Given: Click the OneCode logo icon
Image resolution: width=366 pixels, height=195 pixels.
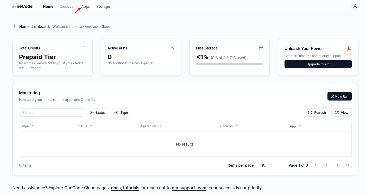Looking at the screenshot, I should click(x=14, y=6).
